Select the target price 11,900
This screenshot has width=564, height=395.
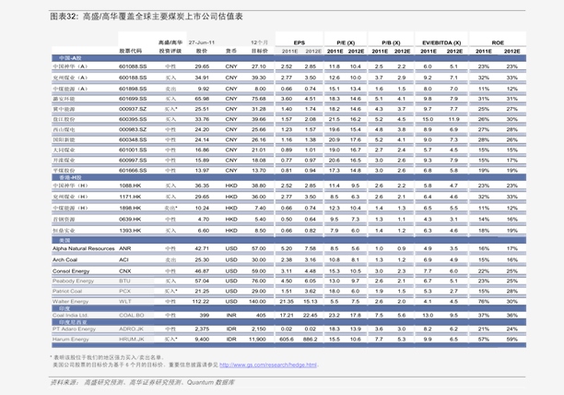[257, 340]
